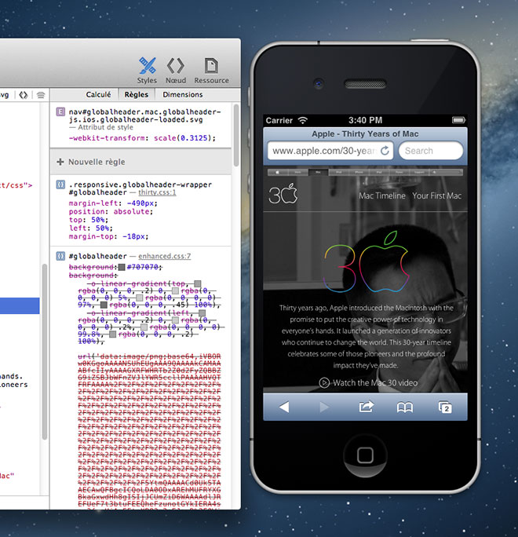Tap the iPhone Safari Search field

(x=431, y=151)
